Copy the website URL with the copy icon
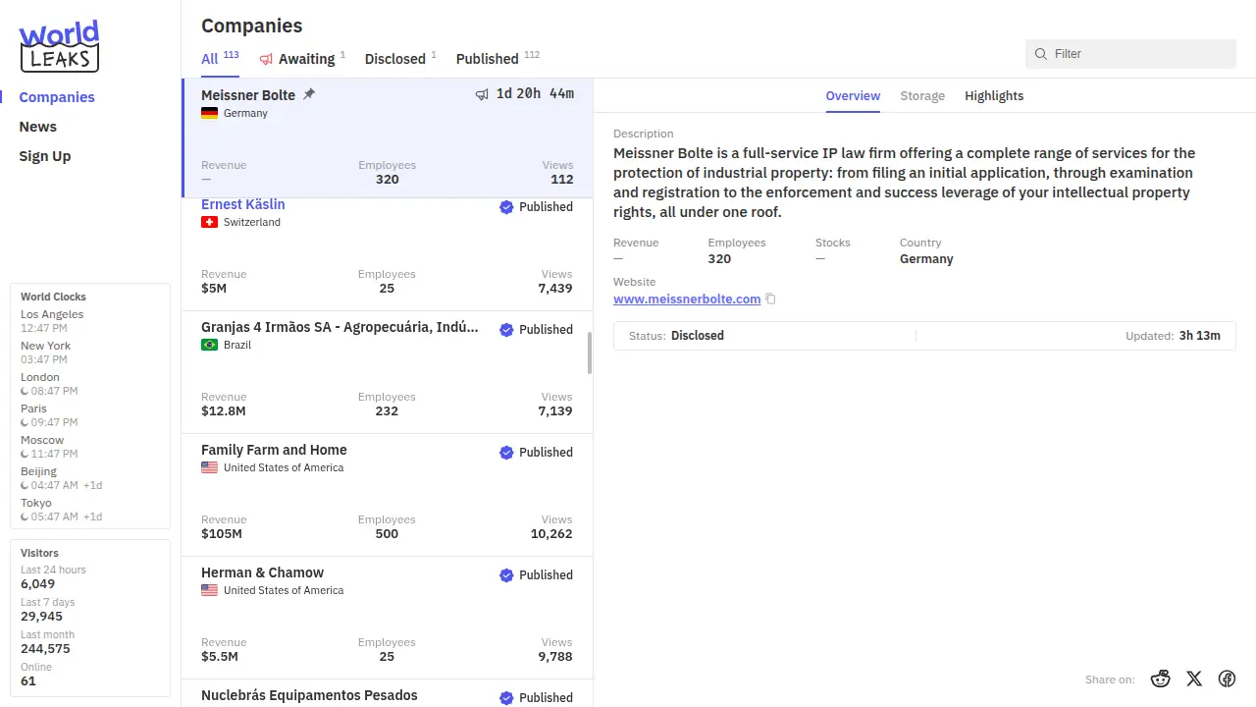1256x707 pixels. click(x=771, y=299)
